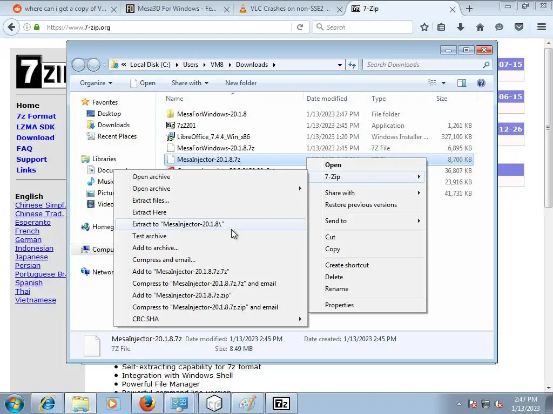Click Explorer refresh button beside address bar
This screenshot has width=553, height=414.
point(352,65)
